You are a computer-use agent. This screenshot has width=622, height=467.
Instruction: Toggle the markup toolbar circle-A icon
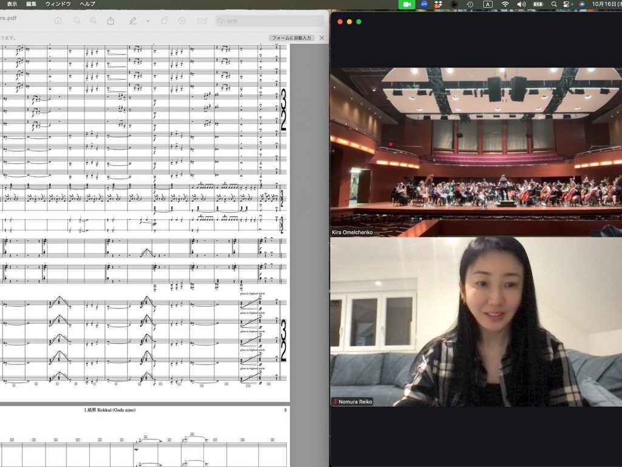click(182, 21)
